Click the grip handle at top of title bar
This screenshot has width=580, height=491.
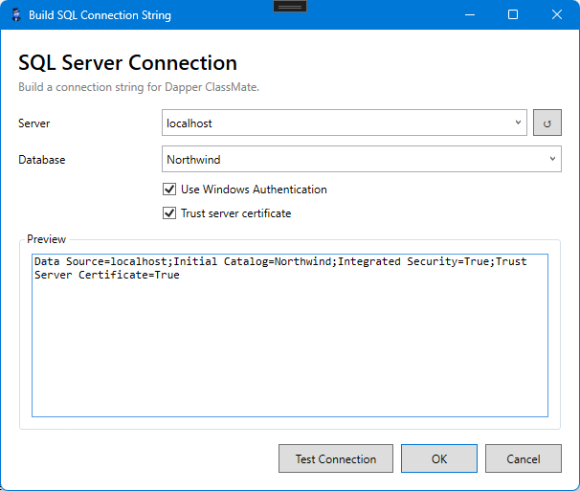click(290, 7)
